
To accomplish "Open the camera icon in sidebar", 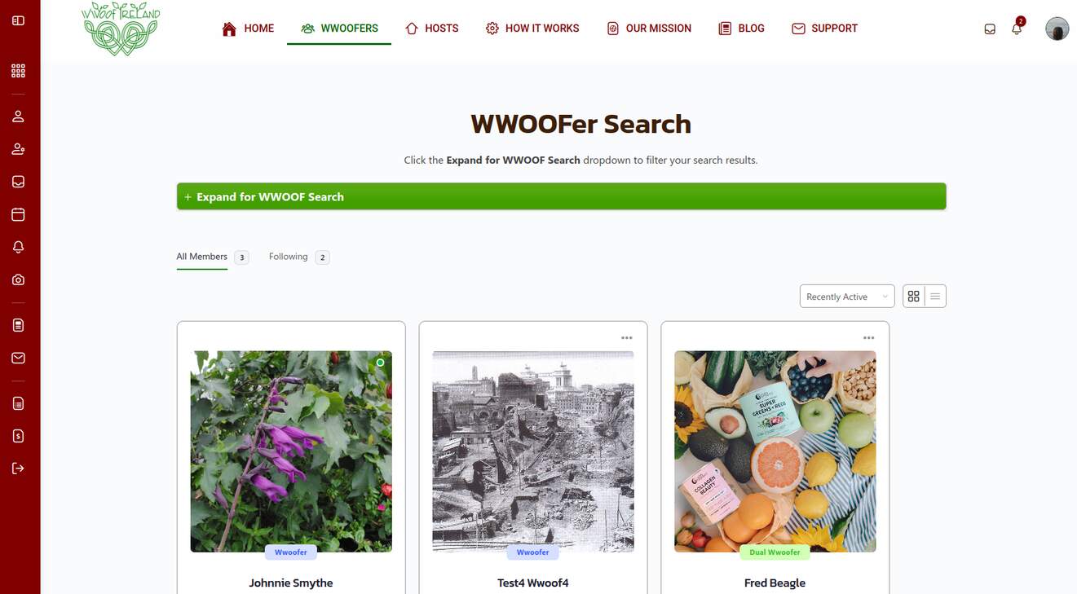I will pyautogui.click(x=18, y=279).
